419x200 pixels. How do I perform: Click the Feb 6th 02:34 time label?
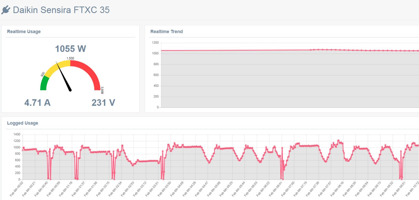(115, 189)
